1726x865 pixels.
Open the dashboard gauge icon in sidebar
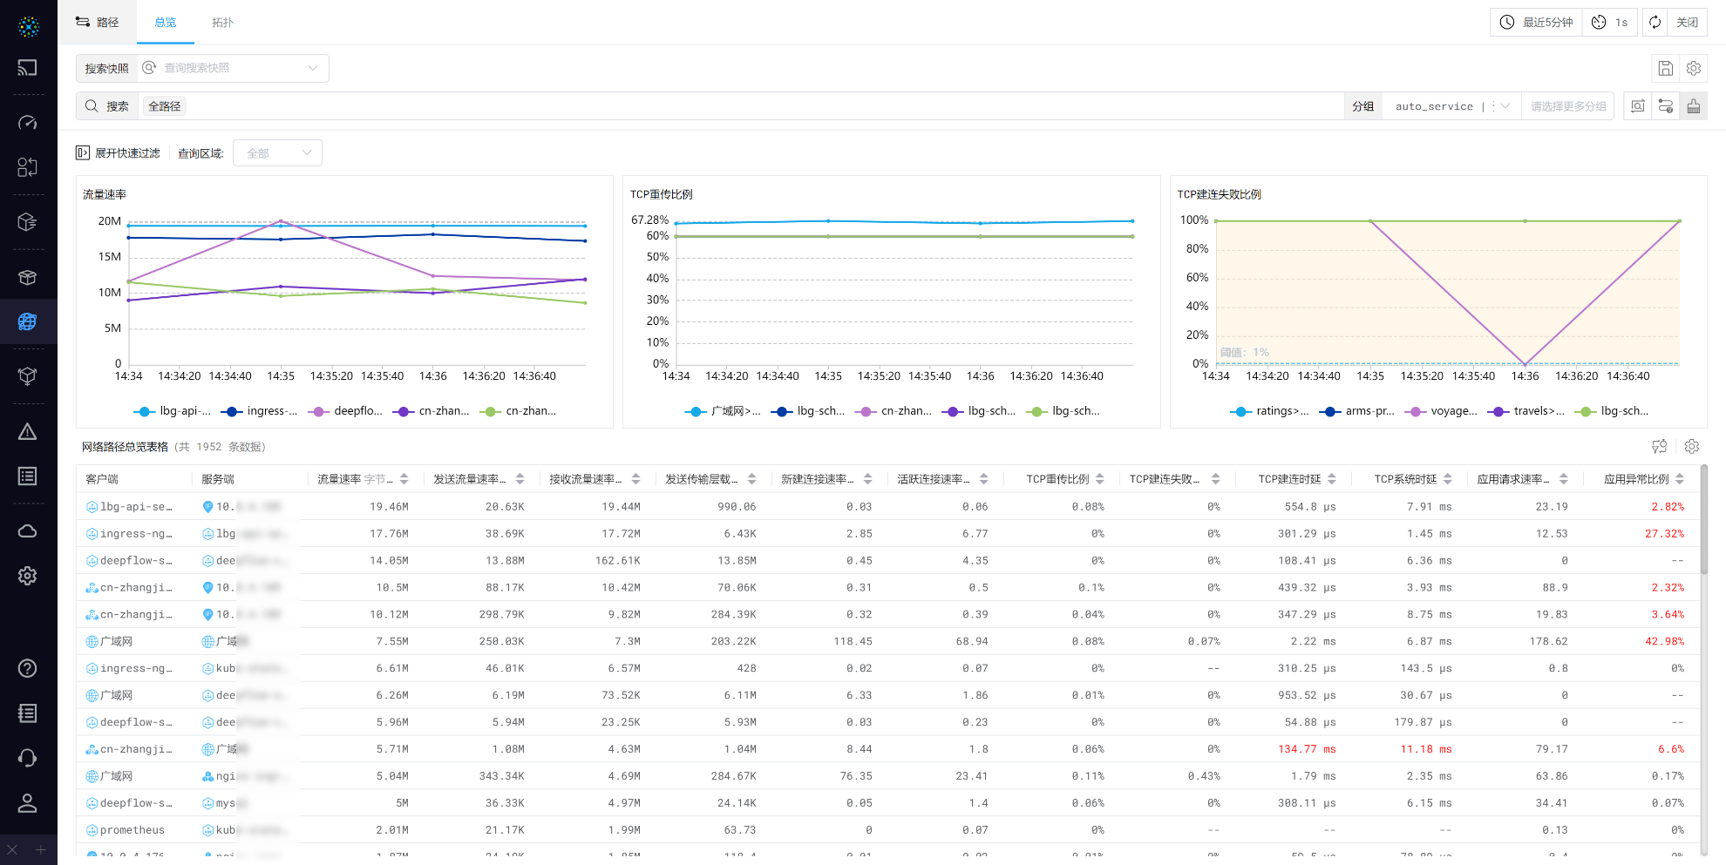(28, 123)
